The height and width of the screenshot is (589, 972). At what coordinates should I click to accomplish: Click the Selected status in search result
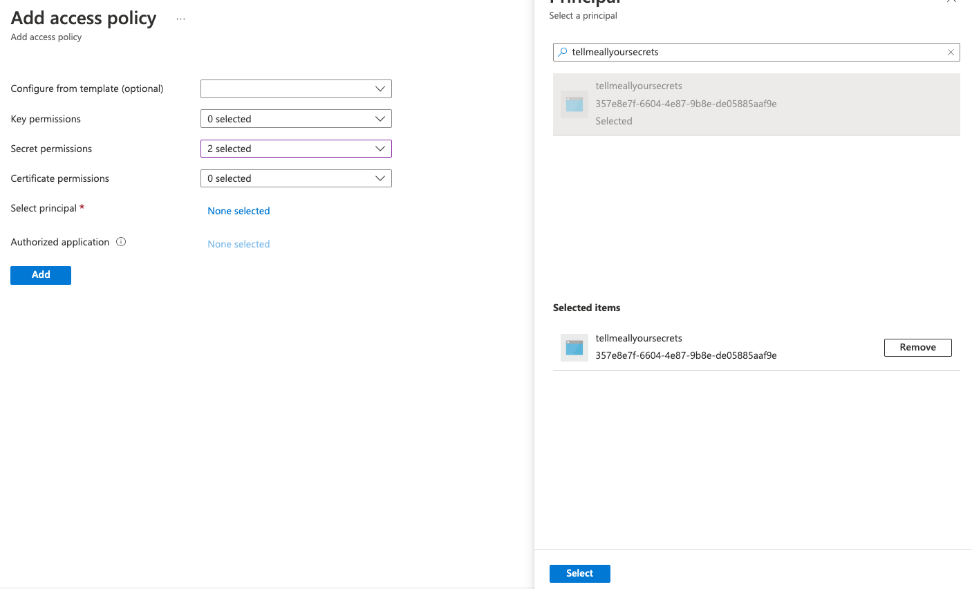(x=614, y=121)
